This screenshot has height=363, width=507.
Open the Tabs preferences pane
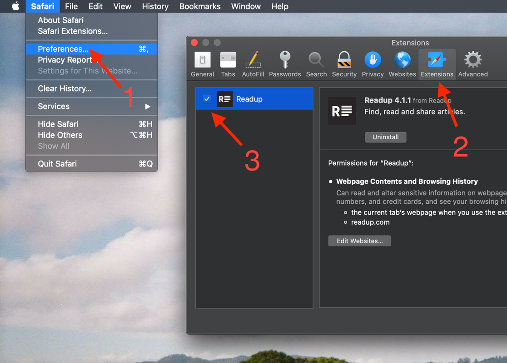click(228, 64)
